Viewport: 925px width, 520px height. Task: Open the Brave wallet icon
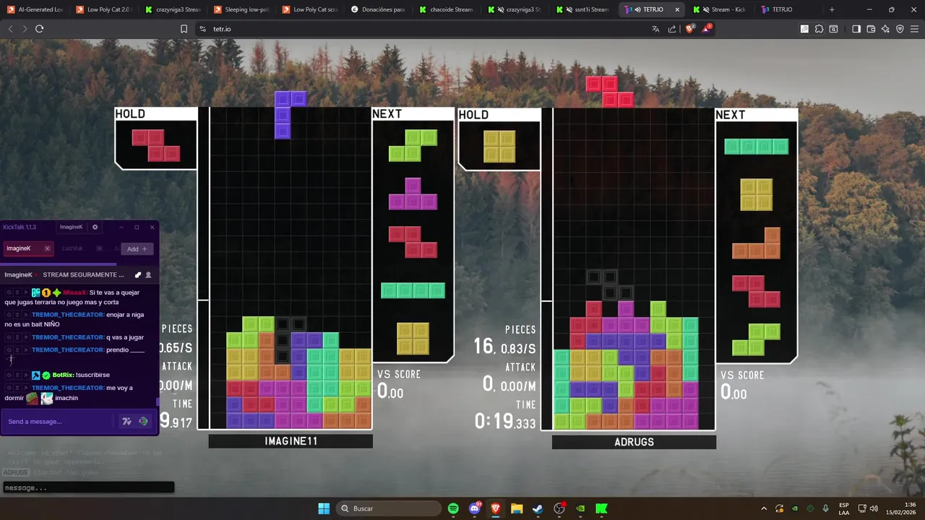pyautogui.click(x=871, y=29)
